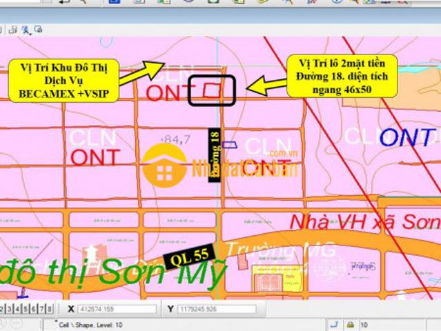Click the white 'Trường MG' map label
The width and height of the screenshot is (441, 331).
coord(280,250)
